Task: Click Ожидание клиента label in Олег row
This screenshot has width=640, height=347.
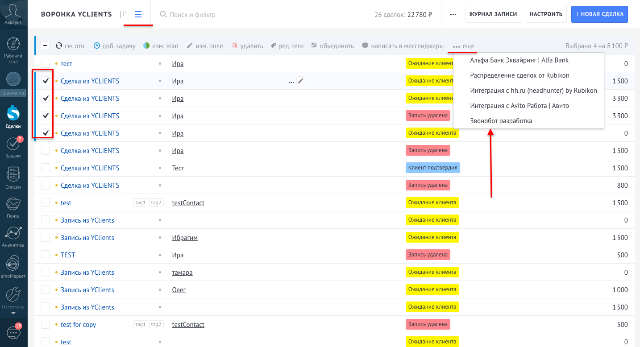Action: [432, 289]
